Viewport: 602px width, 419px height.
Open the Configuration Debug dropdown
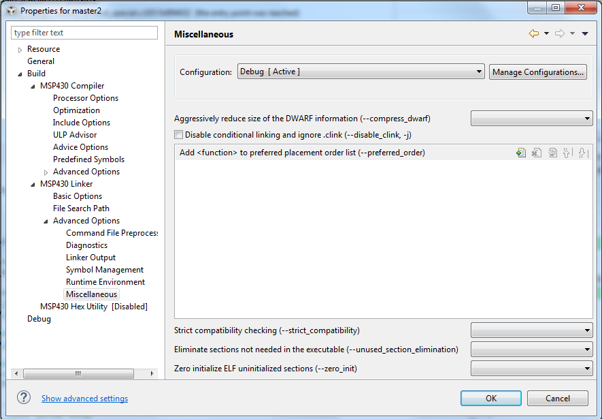tap(361, 72)
